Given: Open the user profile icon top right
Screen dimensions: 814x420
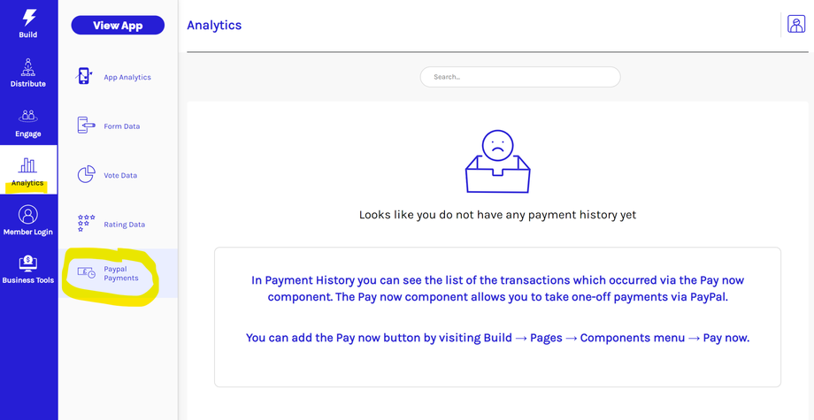Looking at the screenshot, I should (796, 25).
